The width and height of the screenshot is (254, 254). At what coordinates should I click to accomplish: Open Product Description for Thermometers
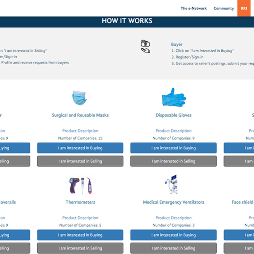point(80,218)
